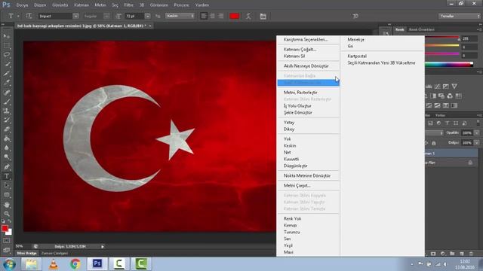This screenshot has width=483, height=271.
Task: Select the Crop tool
Action: click(x=7, y=74)
